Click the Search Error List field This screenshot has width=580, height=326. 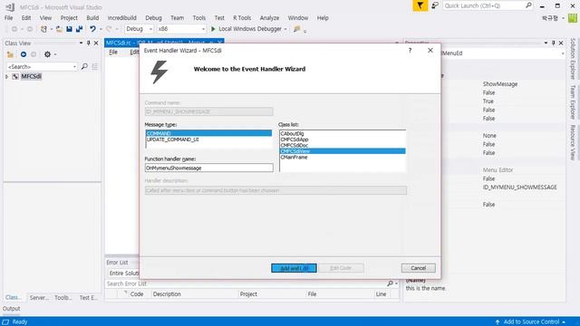click(246, 283)
